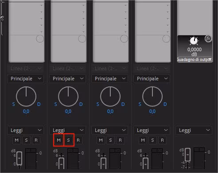Click the master track's level meter
The image size is (218, 173).
pyautogui.click(x=199, y=158)
